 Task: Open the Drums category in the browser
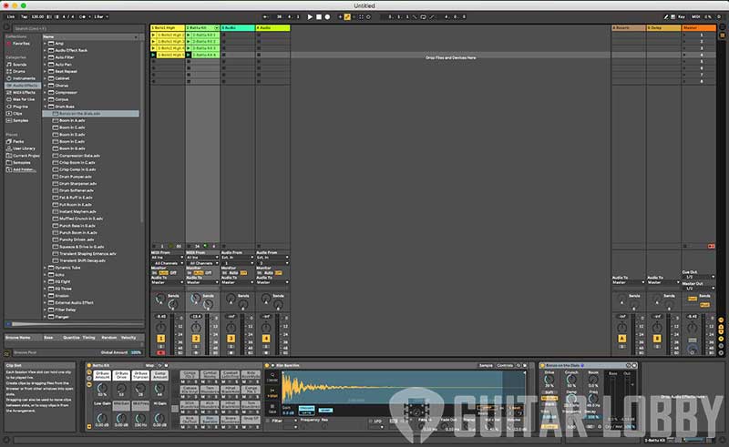(21, 70)
